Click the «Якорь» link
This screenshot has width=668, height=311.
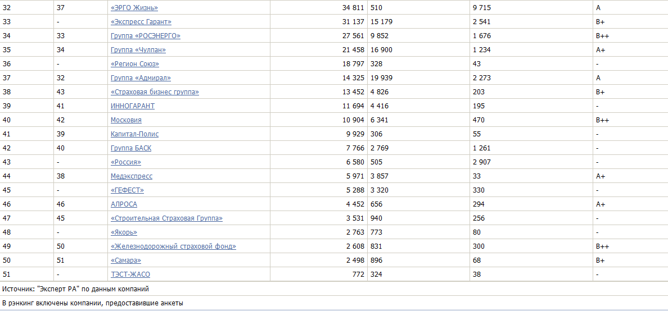(x=124, y=232)
